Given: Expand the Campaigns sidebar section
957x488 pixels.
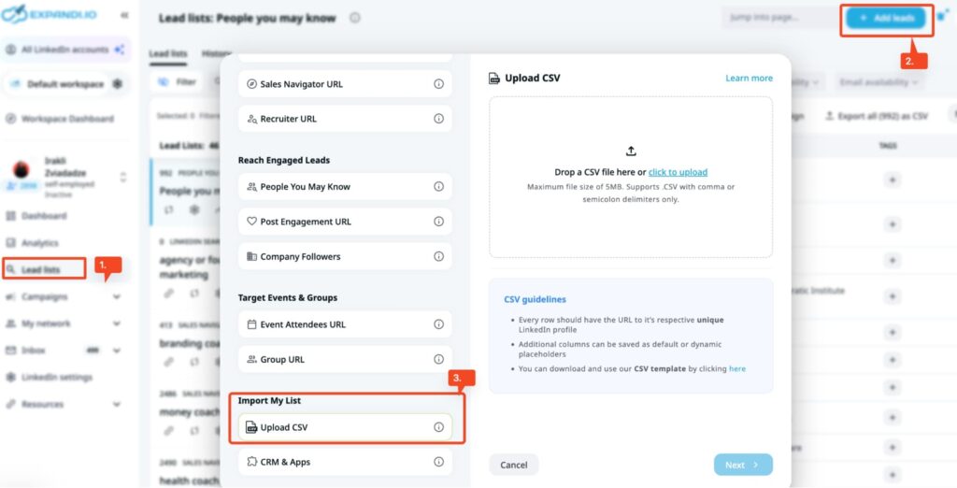Looking at the screenshot, I should [117, 297].
